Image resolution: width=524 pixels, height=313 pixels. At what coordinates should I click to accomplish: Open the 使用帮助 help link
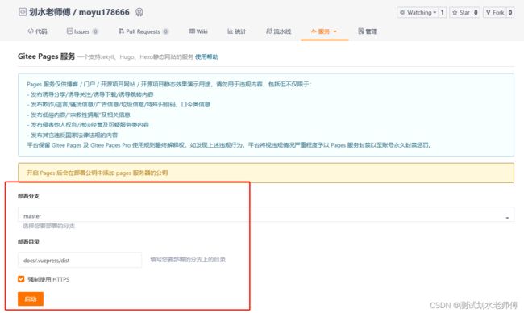(x=206, y=56)
